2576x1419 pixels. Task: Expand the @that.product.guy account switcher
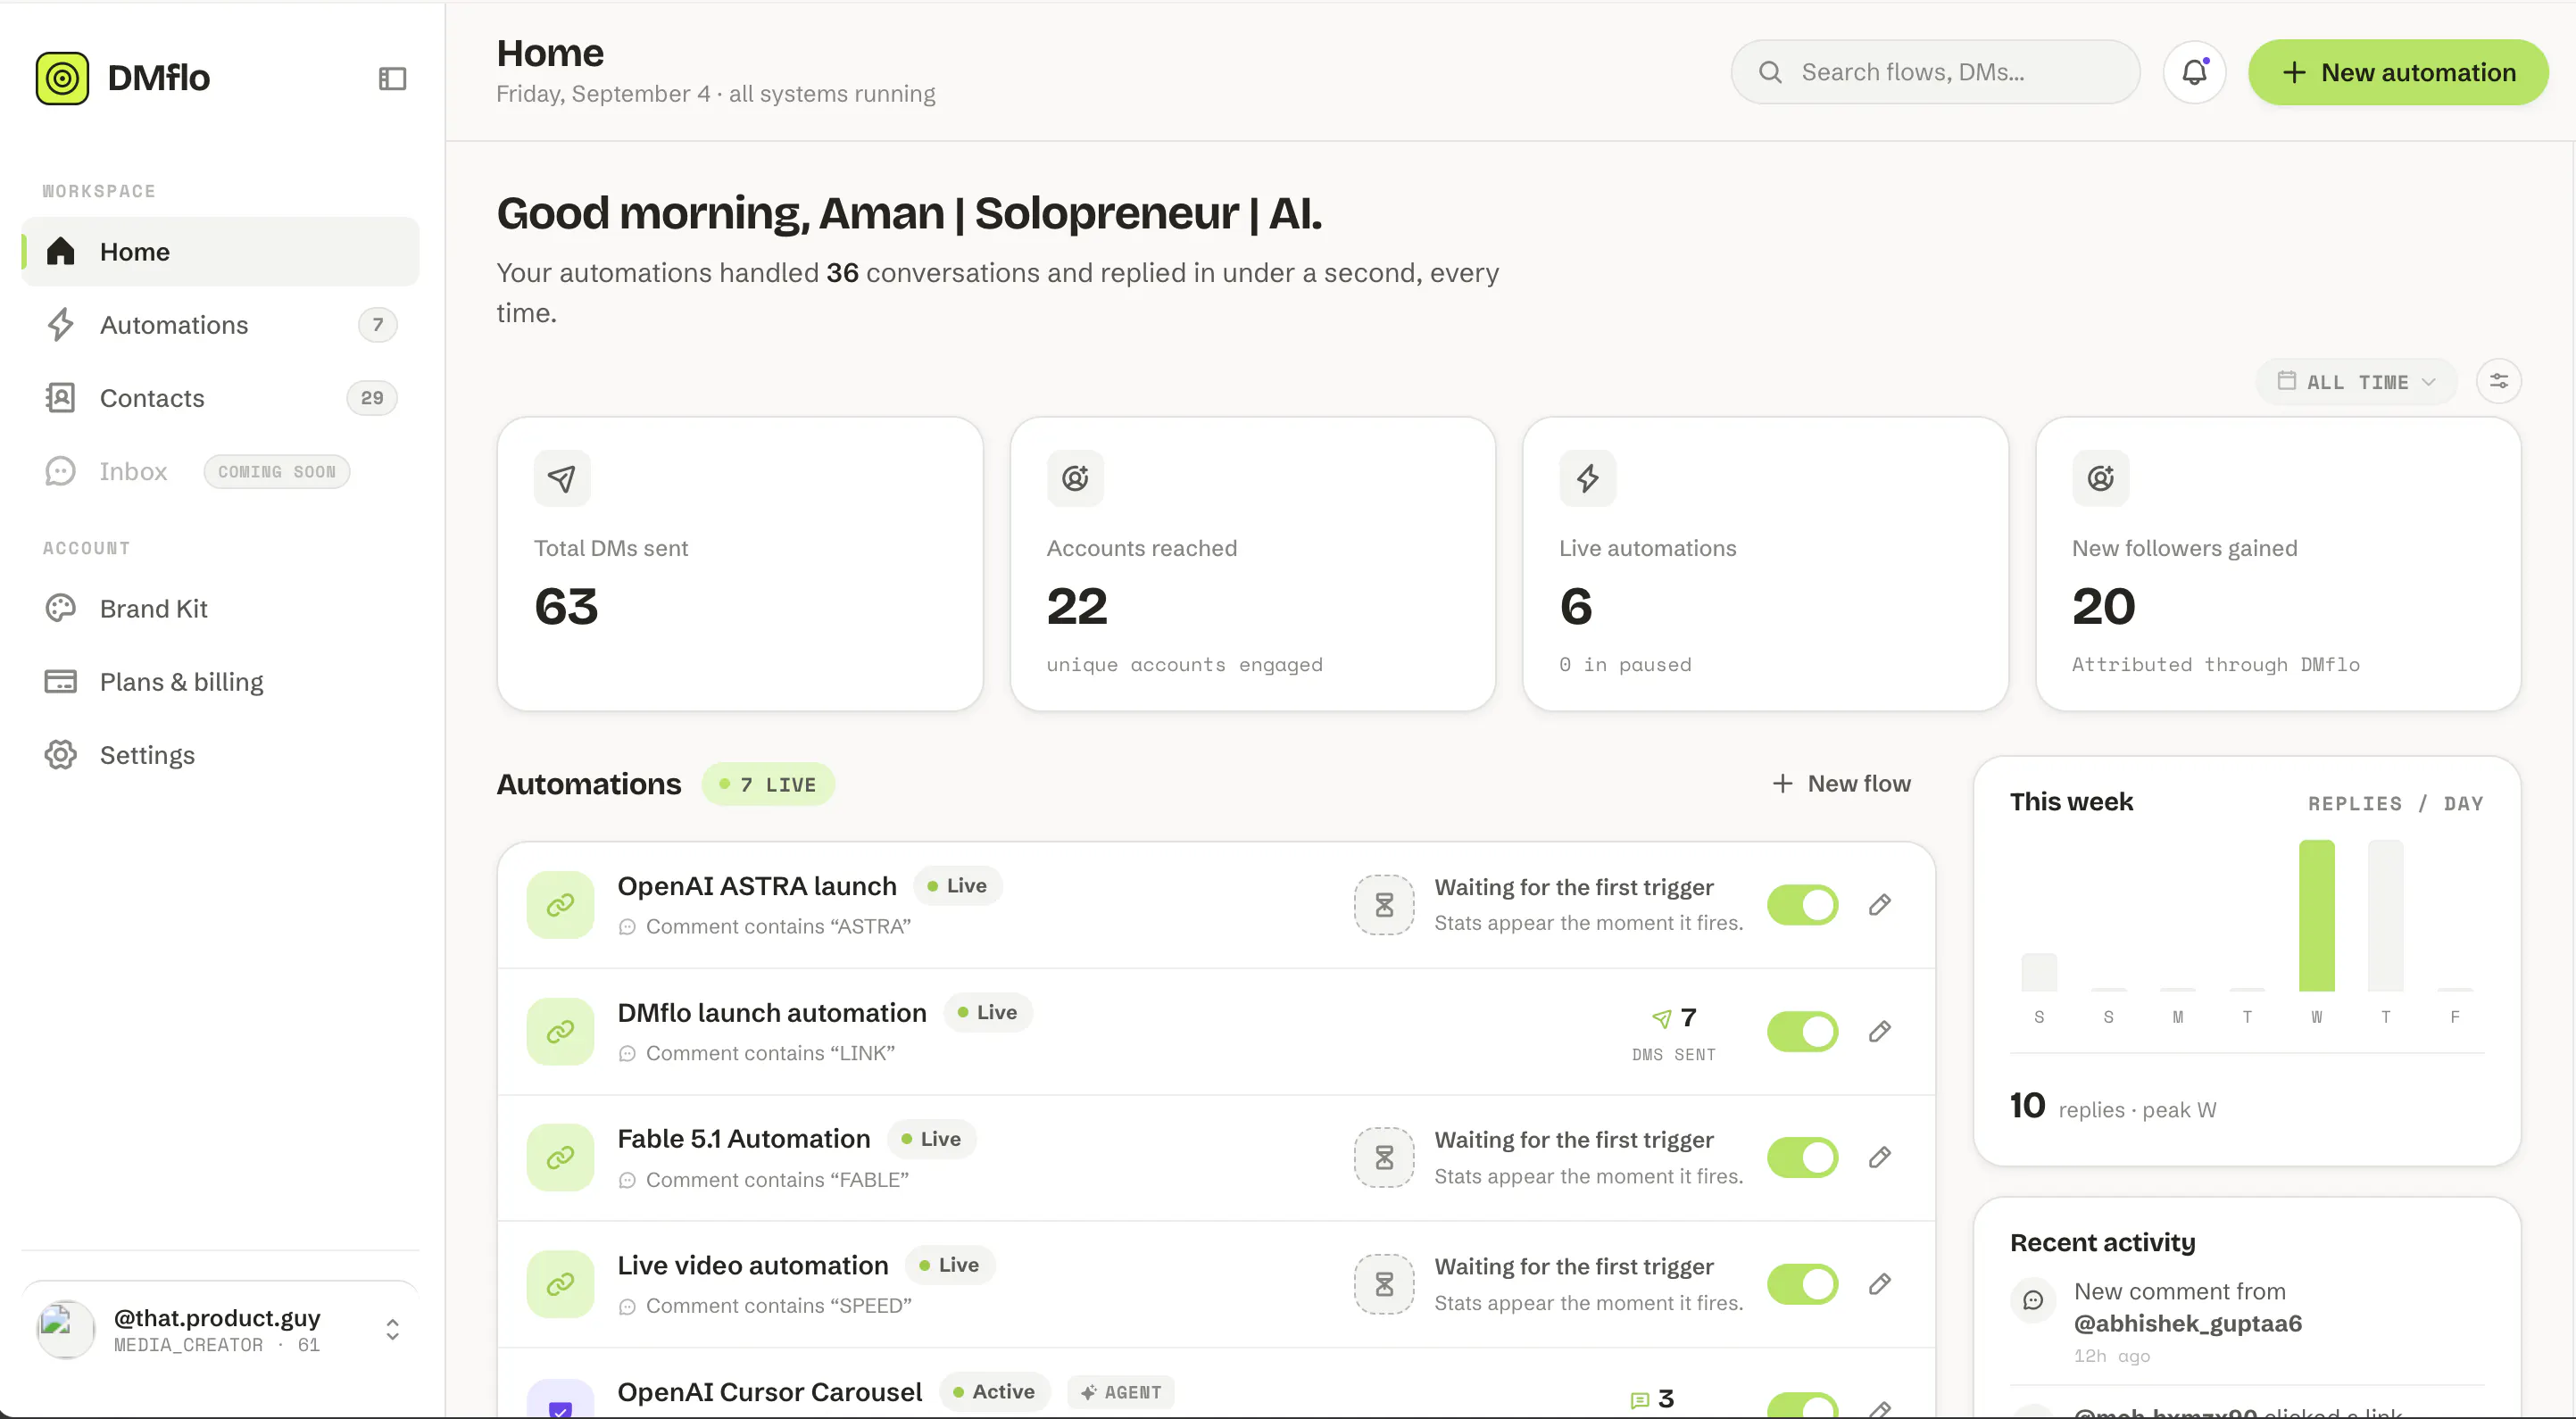pyautogui.click(x=392, y=1330)
